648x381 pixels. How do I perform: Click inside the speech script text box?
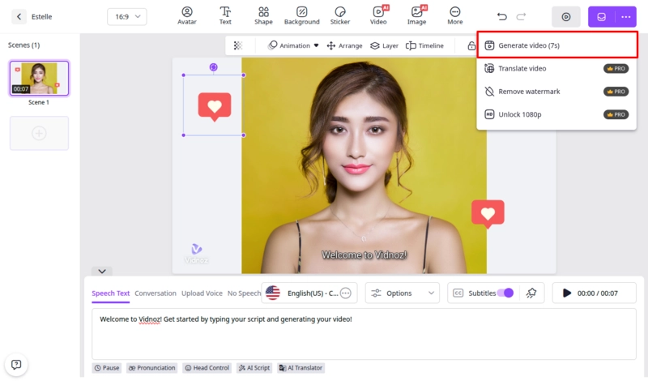tap(364, 334)
